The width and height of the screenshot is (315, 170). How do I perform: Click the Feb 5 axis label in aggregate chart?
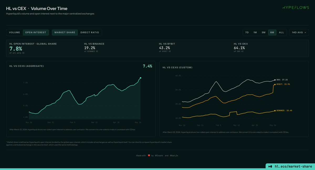pyautogui.click(x=72, y=122)
